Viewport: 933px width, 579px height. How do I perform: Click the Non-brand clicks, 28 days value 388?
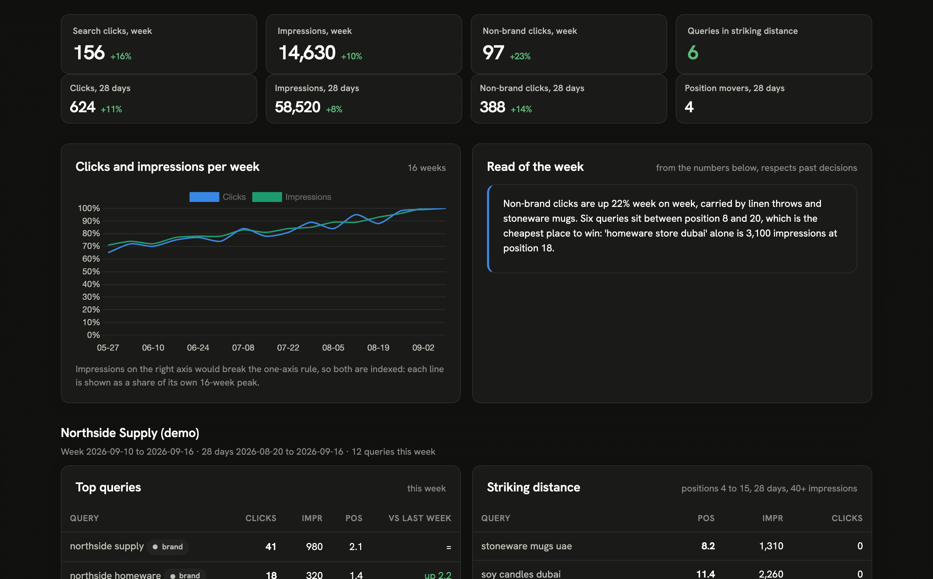click(493, 107)
